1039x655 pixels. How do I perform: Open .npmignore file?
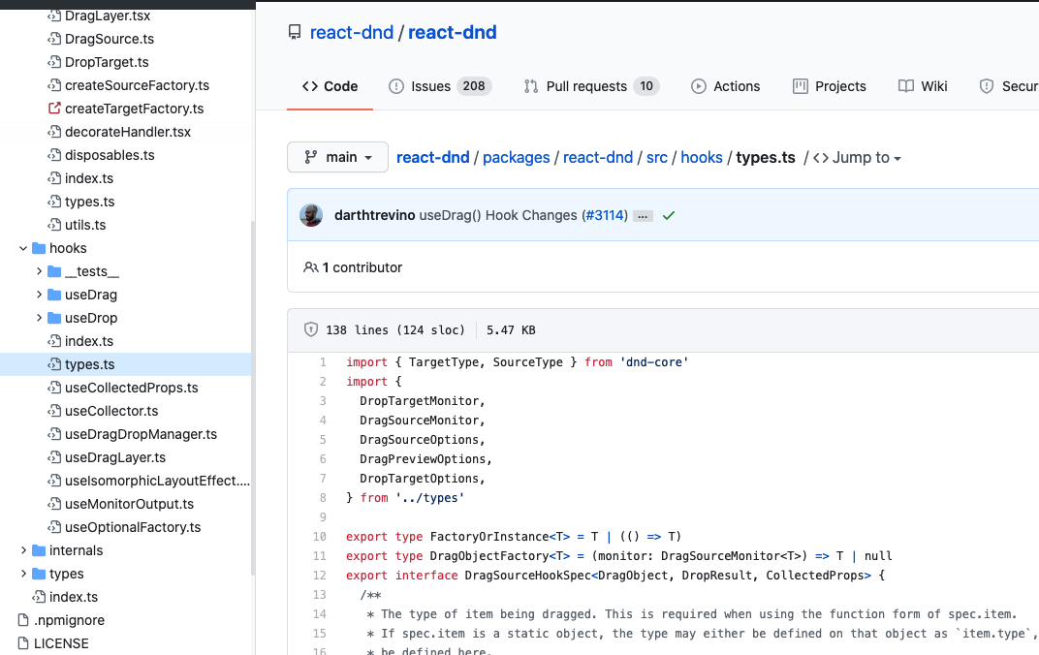click(69, 620)
